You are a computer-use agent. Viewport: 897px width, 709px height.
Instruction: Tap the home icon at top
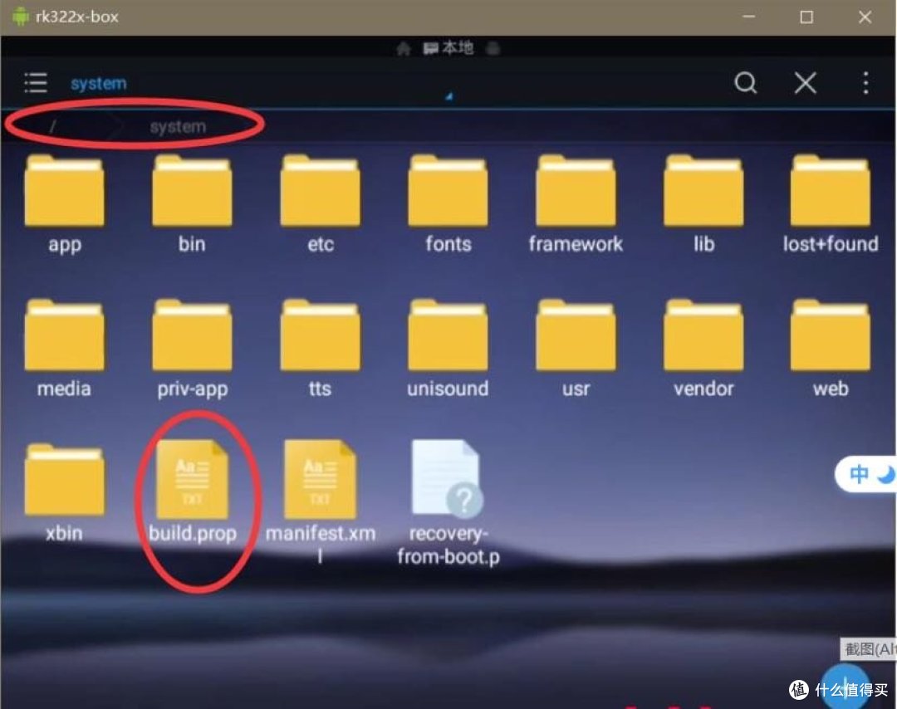404,49
